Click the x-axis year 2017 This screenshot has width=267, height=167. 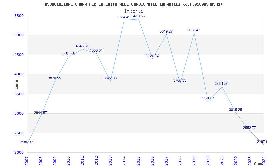[x=166, y=161]
